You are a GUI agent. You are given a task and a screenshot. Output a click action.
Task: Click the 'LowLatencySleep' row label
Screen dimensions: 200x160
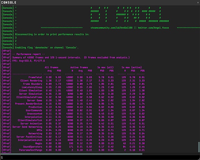pos(32,87)
